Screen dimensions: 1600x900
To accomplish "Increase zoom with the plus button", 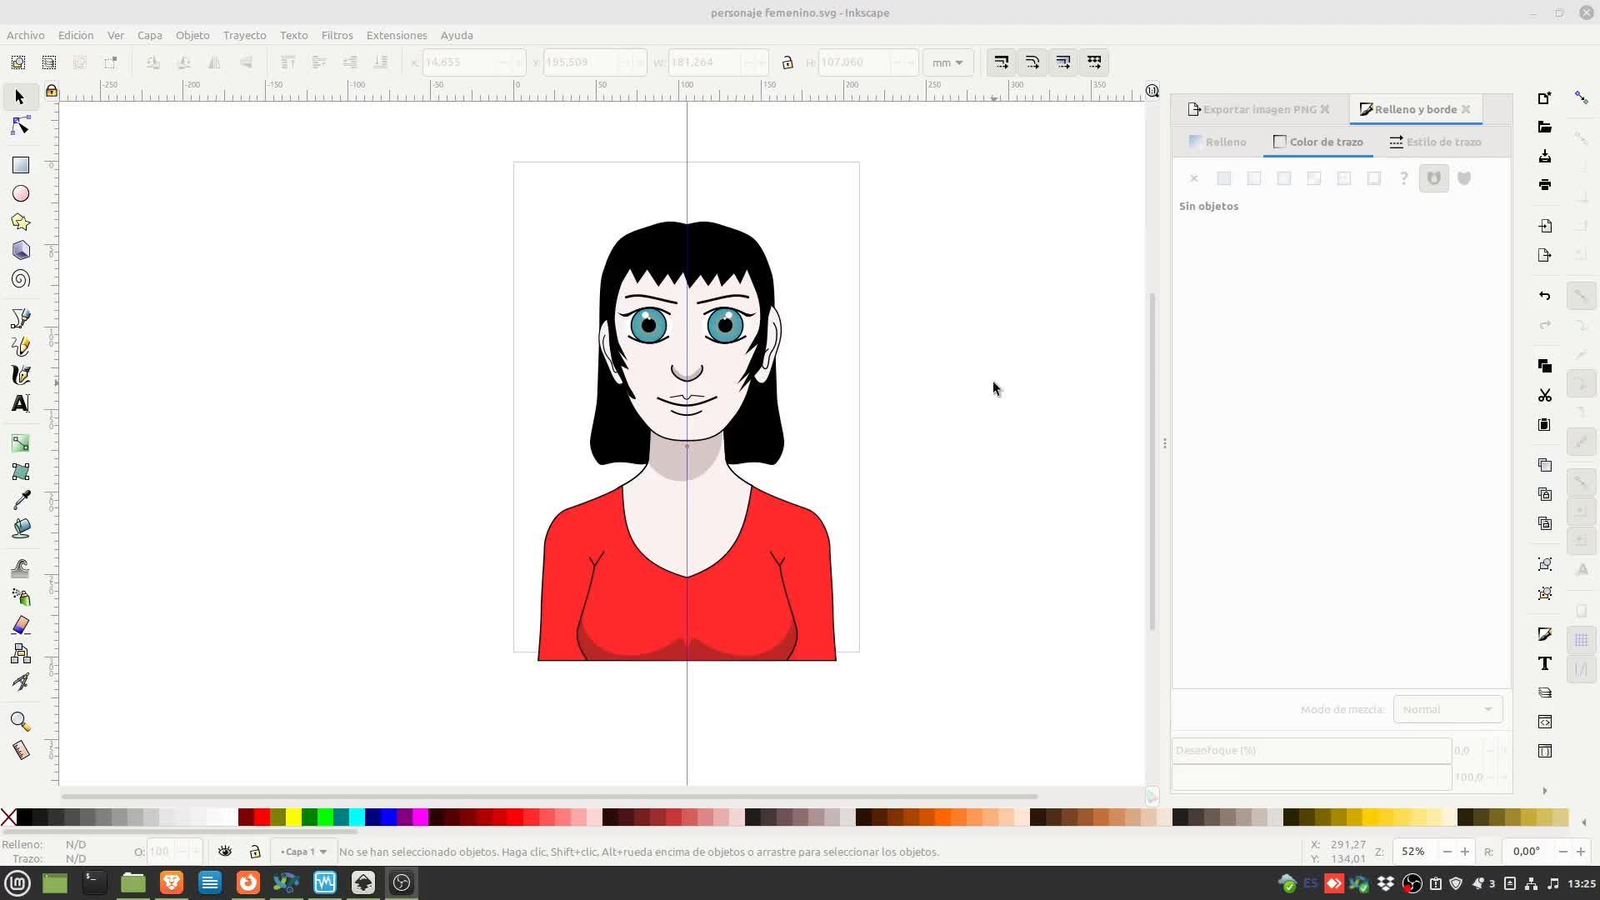I will [1464, 852].
